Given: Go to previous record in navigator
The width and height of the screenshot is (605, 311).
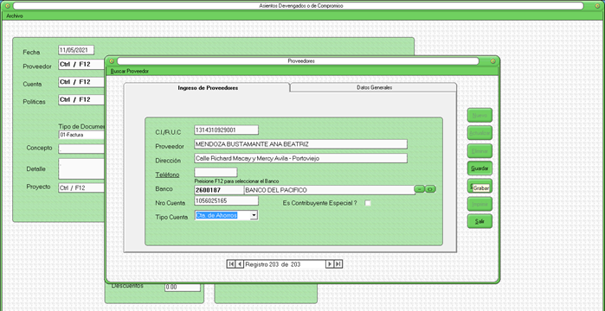Looking at the screenshot, I should pyautogui.click(x=239, y=264).
